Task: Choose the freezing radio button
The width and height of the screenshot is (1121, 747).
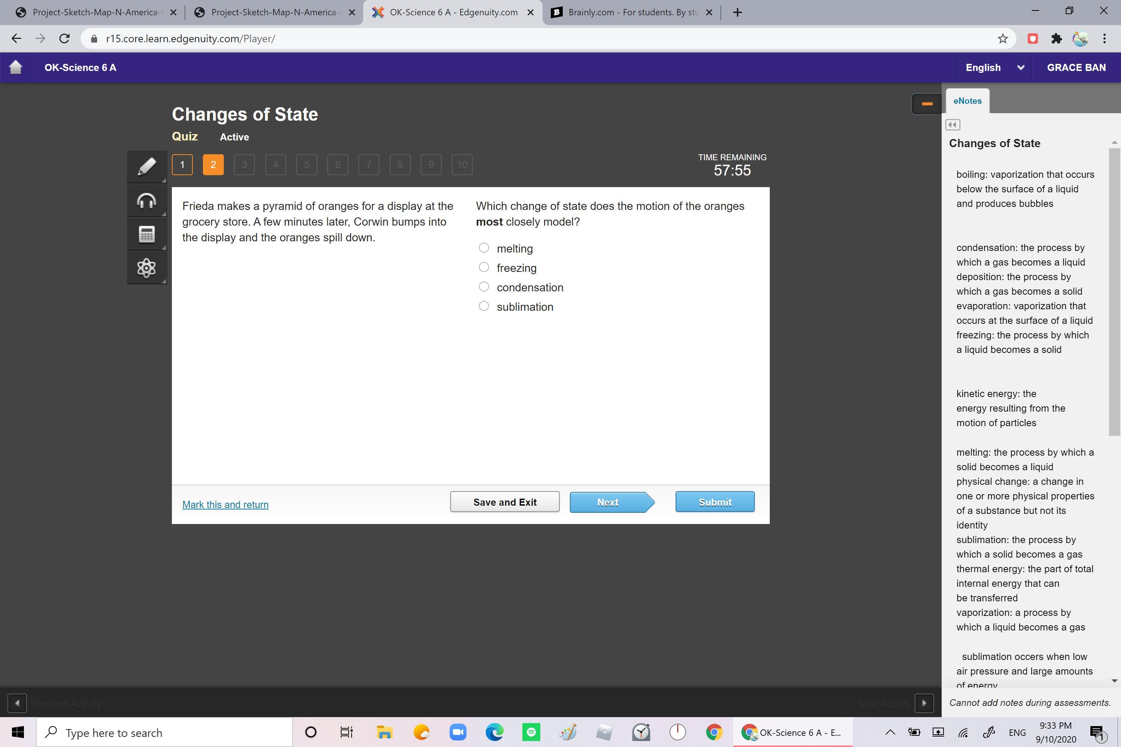Action: (484, 267)
